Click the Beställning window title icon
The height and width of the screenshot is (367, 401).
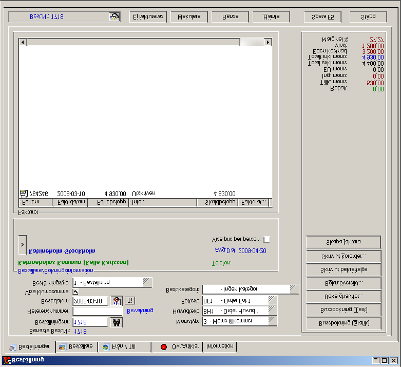[x=7, y=360]
